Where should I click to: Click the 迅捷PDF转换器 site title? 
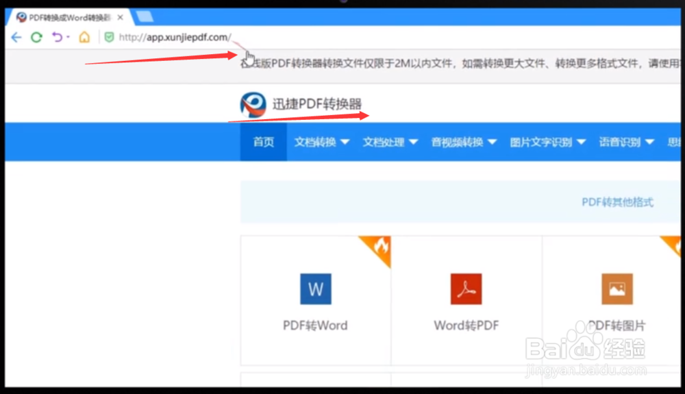(317, 104)
